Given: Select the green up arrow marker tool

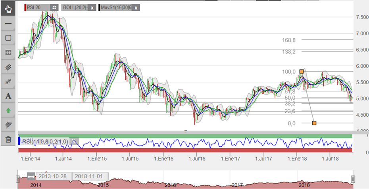Looking at the screenshot, I should [8, 110].
